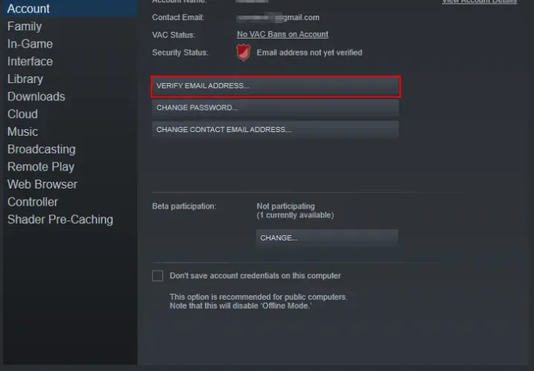Image resolution: width=534 pixels, height=371 pixels.
Task: Open No VAC Bans on Account link
Action: (283, 34)
